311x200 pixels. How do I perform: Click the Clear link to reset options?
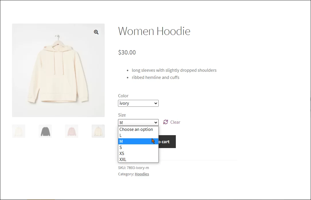tap(175, 122)
